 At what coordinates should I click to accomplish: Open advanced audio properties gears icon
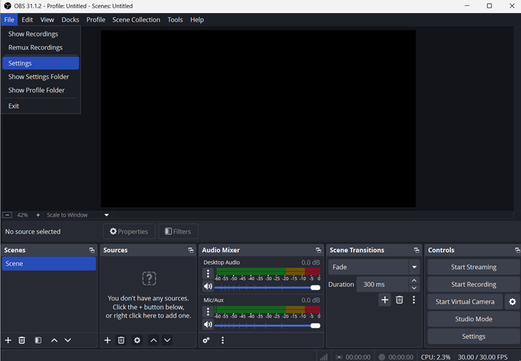tap(206, 340)
